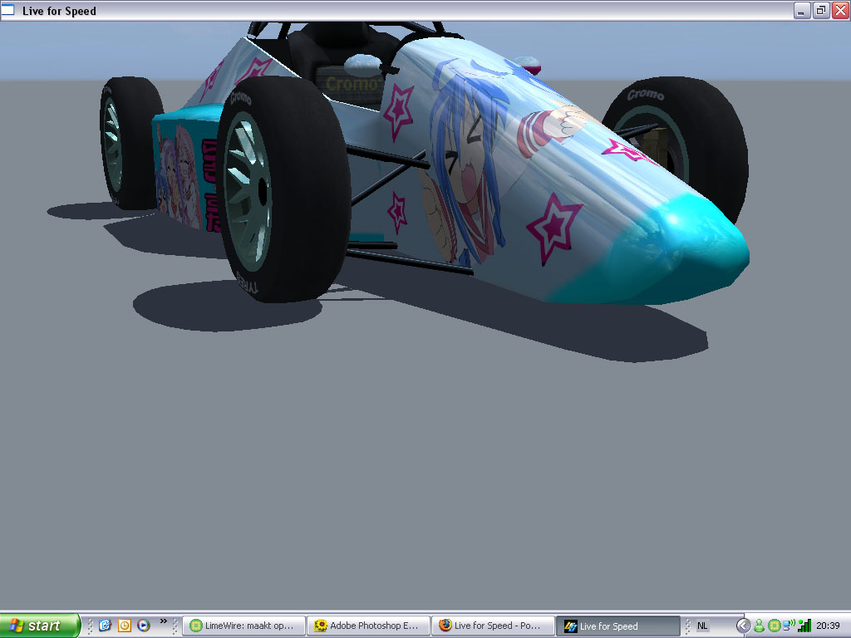Open the Live for Speed title bar icon menu
This screenshot has height=638, width=851.
(x=8, y=10)
